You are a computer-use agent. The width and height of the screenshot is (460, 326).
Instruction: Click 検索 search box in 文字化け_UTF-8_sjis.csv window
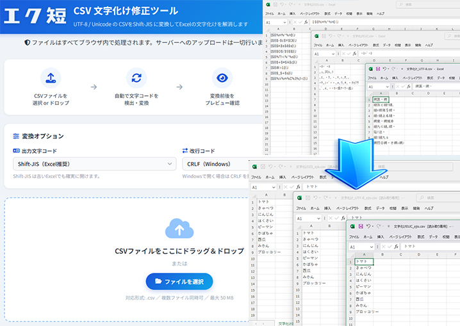click(438, 198)
